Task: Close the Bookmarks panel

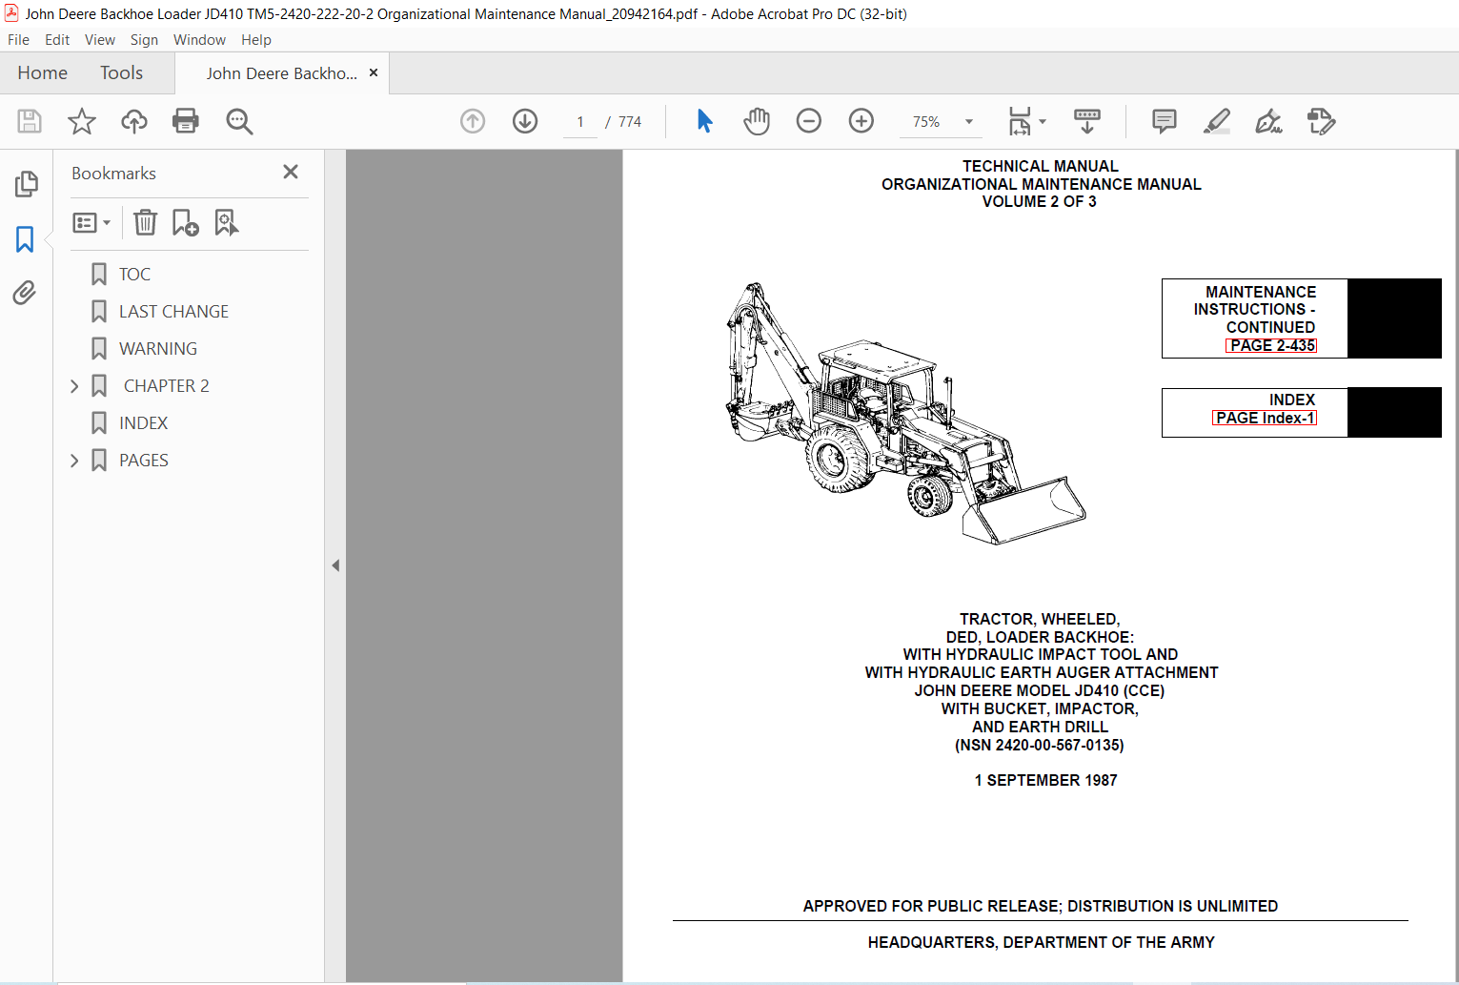Action: (x=291, y=172)
